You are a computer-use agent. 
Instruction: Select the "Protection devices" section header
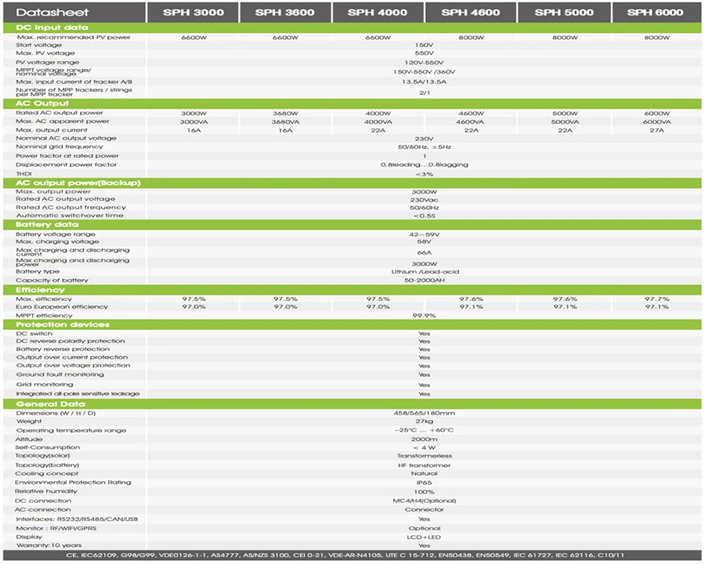352,325
